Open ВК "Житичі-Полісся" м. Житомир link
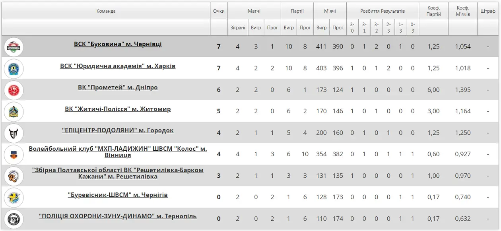Image resolution: width=501 pixels, height=231 pixels. [118, 109]
